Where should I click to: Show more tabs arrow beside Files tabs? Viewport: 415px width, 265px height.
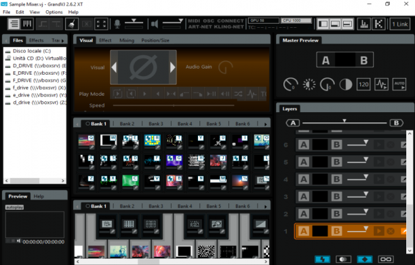click(63, 41)
